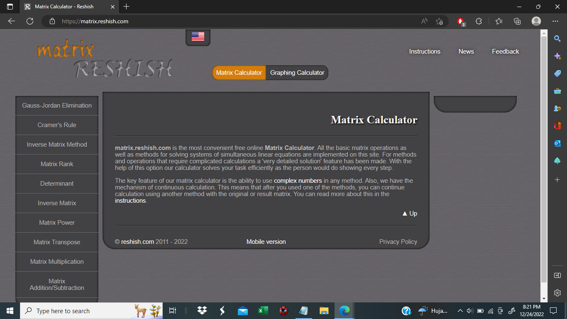This screenshot has width=567, height=319.
Task: Change language via US flag
Action: click(198, 37)
